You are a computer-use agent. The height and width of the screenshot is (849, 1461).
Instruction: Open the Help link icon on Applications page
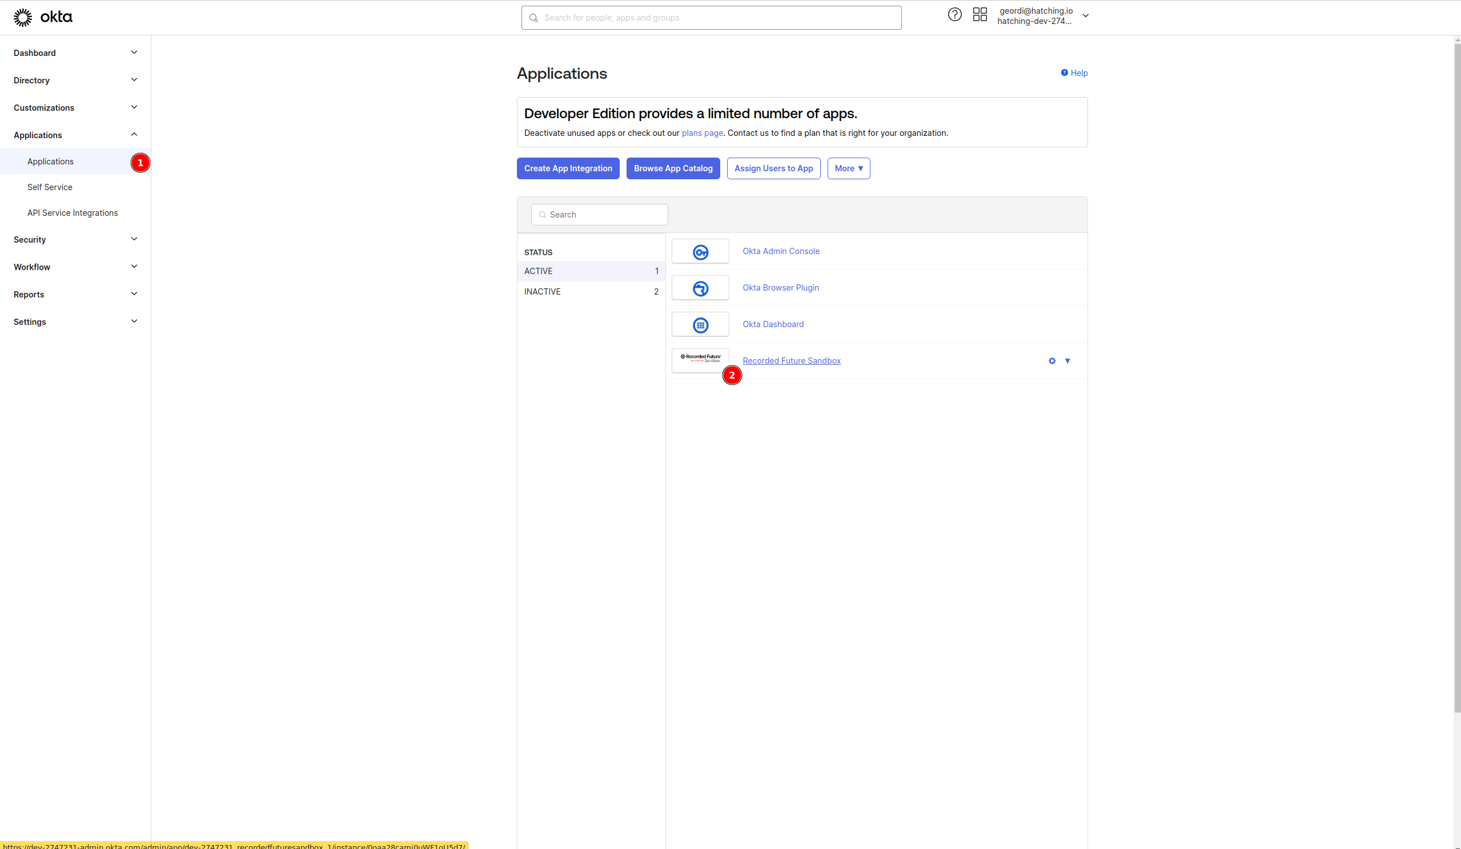1065,73
